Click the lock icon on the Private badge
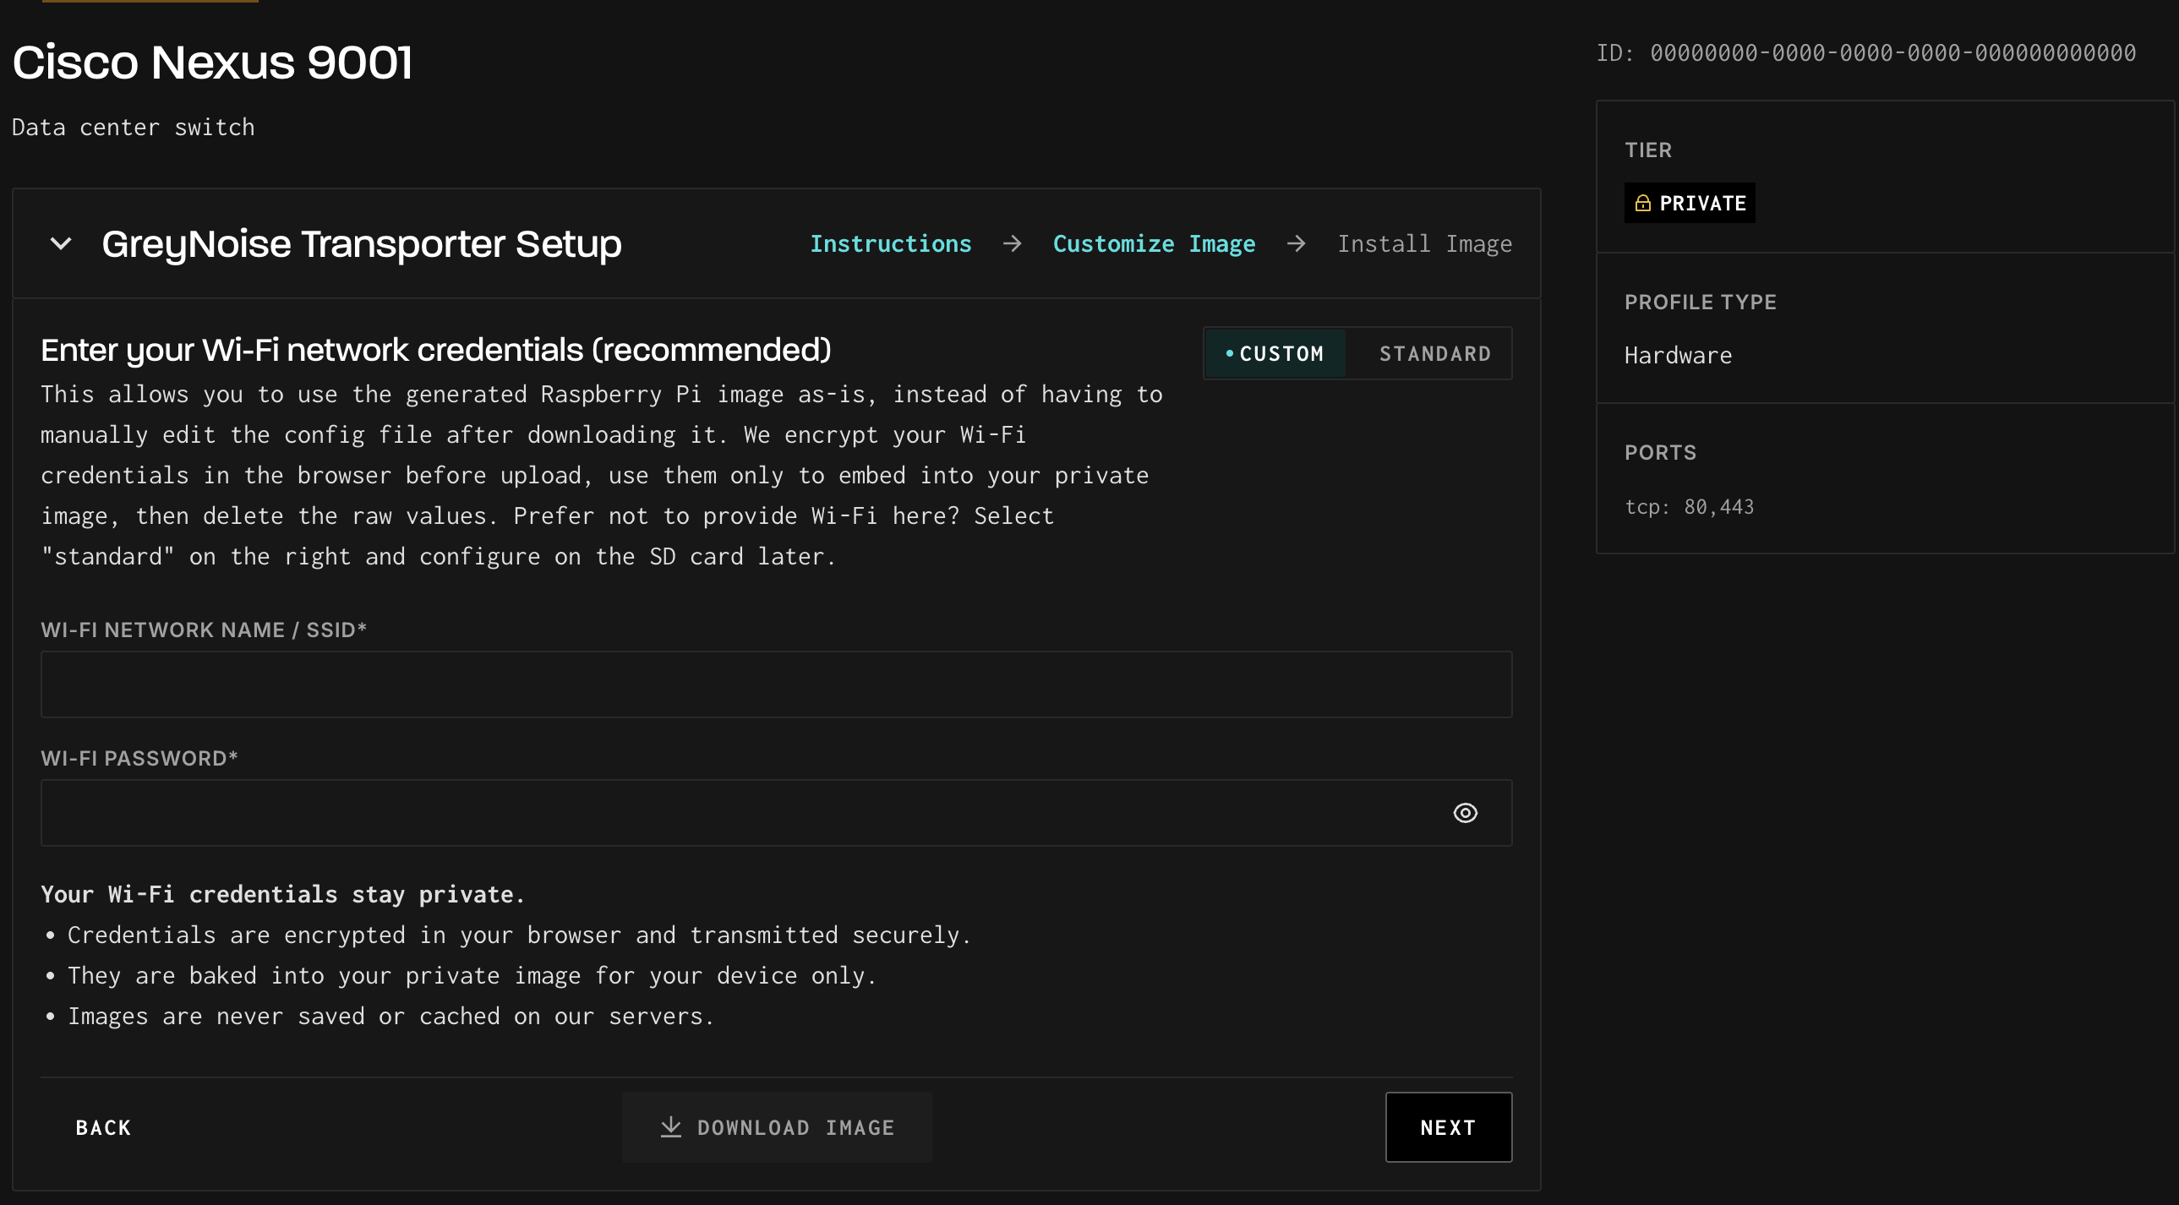 click(1643, 203)
